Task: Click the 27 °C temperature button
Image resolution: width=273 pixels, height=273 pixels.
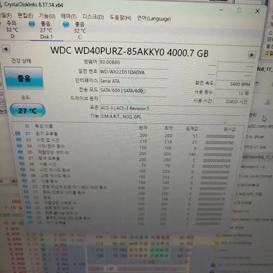Action: tap(28, 110)
